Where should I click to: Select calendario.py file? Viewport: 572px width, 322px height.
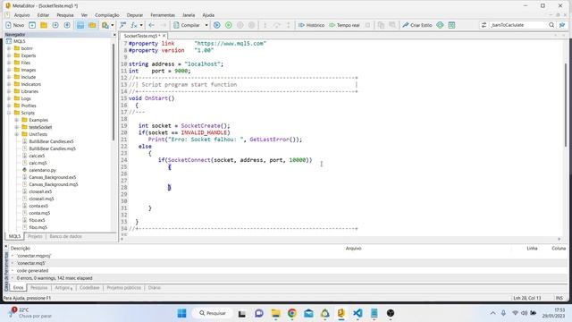pos(42,170)
